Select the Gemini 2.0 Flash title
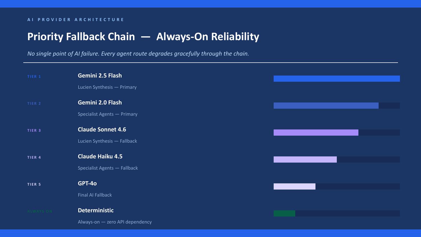This screenshot has height=237, width=421. pyautogui.click(x=100, y=102)
